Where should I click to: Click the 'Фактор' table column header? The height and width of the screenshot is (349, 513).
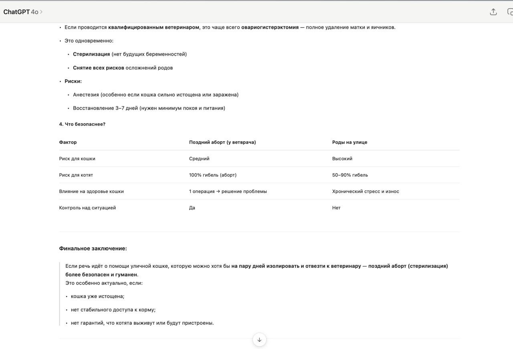click(x=68, y=142)
